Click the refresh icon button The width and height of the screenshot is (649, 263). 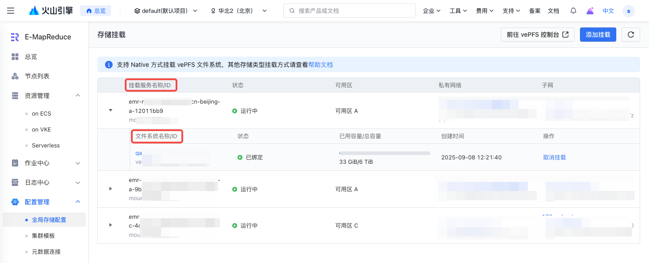click(x=630, y=35)
